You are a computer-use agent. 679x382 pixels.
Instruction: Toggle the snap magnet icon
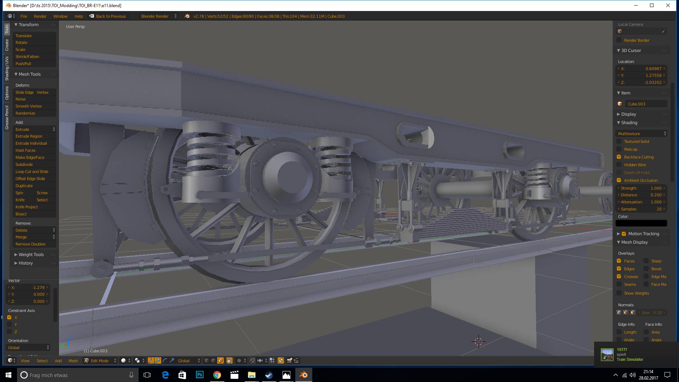pyautogui.click(x=253, y=360)
